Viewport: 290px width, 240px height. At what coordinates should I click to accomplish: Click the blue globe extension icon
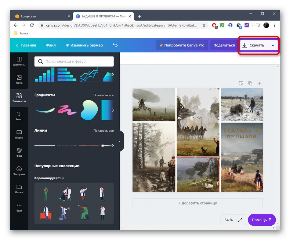coord(230,25)
